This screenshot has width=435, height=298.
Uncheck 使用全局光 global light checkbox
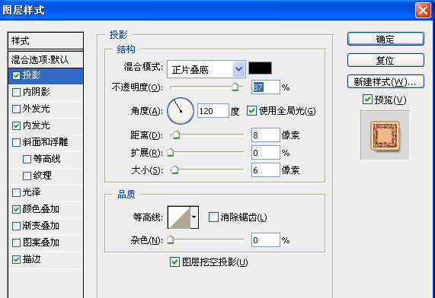point(251,111)
